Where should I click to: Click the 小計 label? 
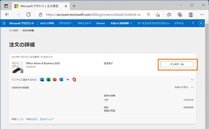pyautogui.click(x=106, y=100)
